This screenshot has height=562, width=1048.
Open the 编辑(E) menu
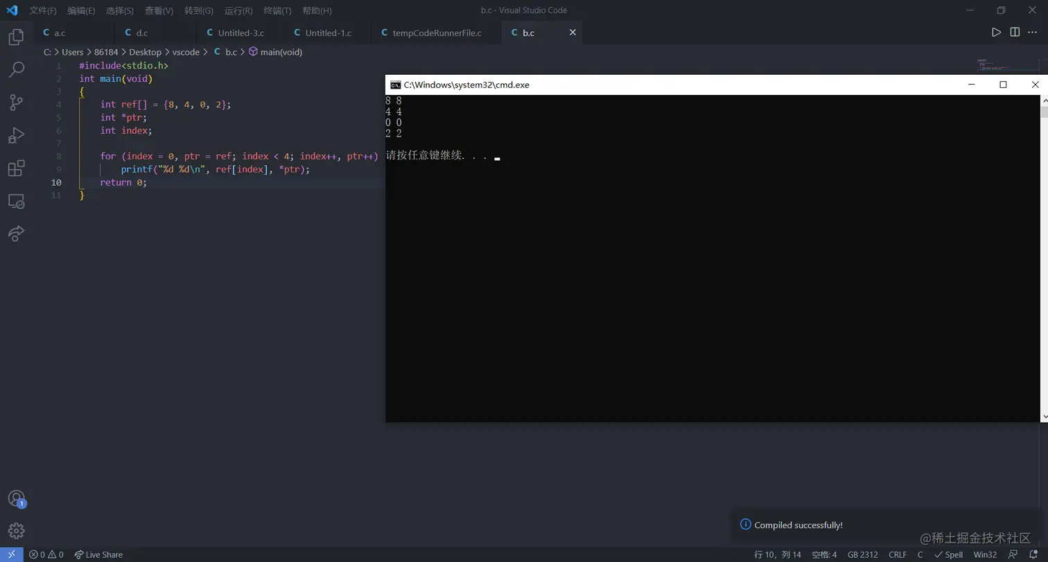click(81, 10)
